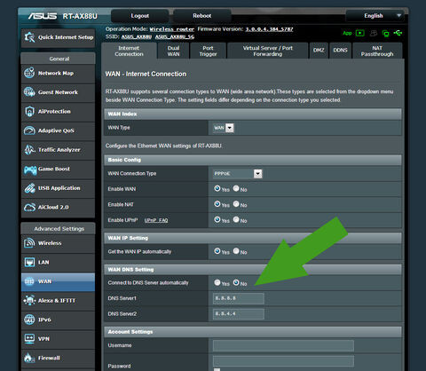Click the DNS Server1 input field

(239, 298)
